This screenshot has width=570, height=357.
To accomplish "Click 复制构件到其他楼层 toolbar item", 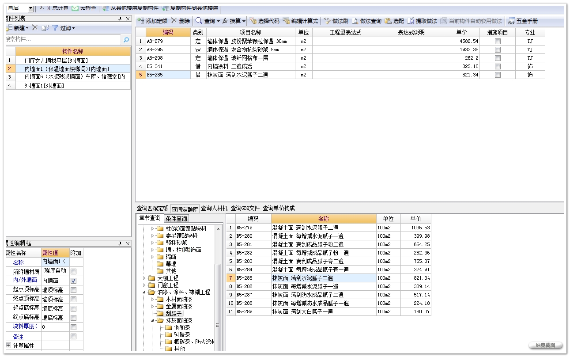I will point(190,8).
